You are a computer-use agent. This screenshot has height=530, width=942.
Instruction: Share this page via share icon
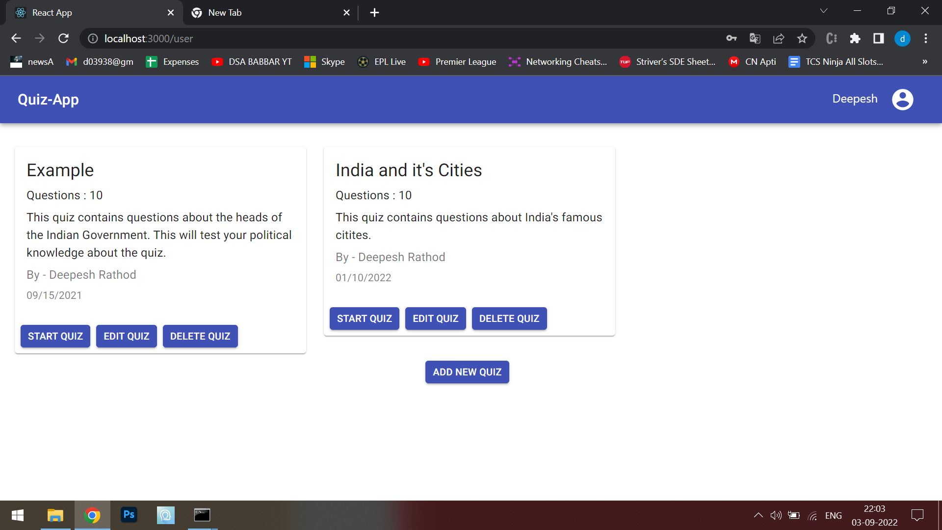tap(779, 38)
